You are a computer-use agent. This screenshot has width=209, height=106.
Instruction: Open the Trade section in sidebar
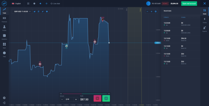tap(4, 11)
